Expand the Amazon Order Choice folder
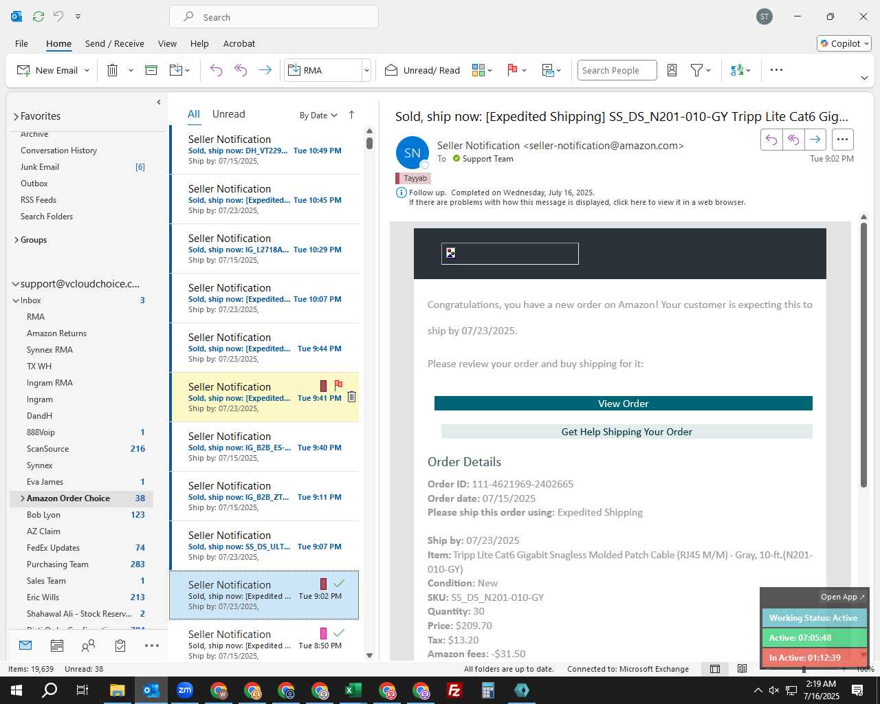Image resolution: width=880 pixels, height=704 pixels. click(x=22, y=498)
